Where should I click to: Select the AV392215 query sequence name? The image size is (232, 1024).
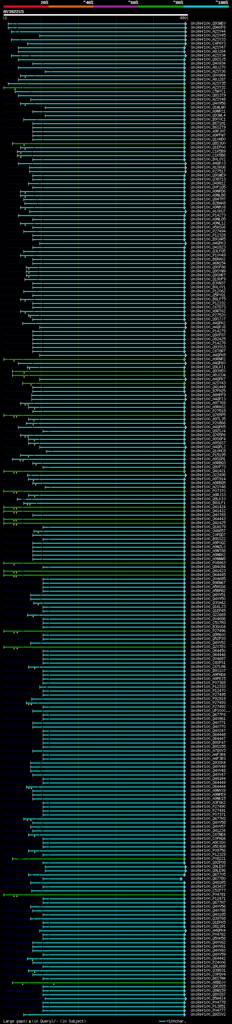pos(13,12)
